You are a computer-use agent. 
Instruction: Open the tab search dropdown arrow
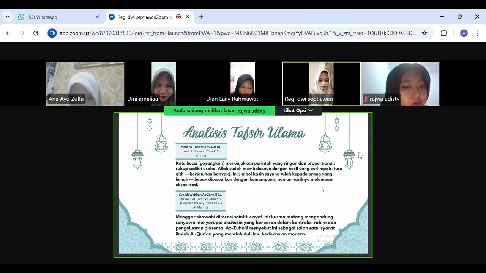[x=8, y=17]
